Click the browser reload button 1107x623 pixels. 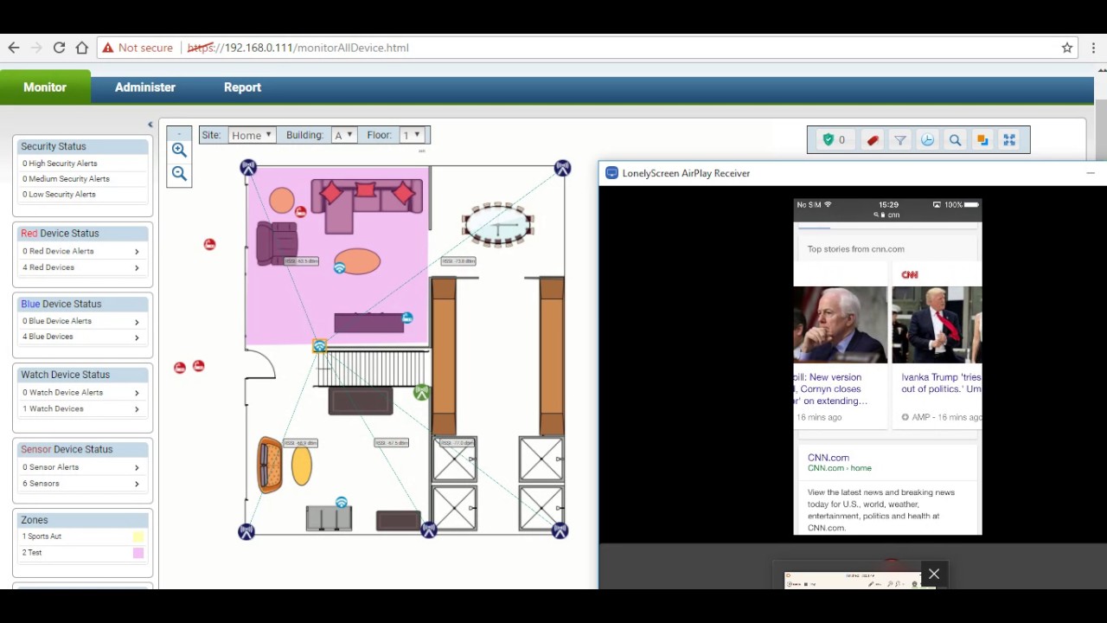click(59, 48)
